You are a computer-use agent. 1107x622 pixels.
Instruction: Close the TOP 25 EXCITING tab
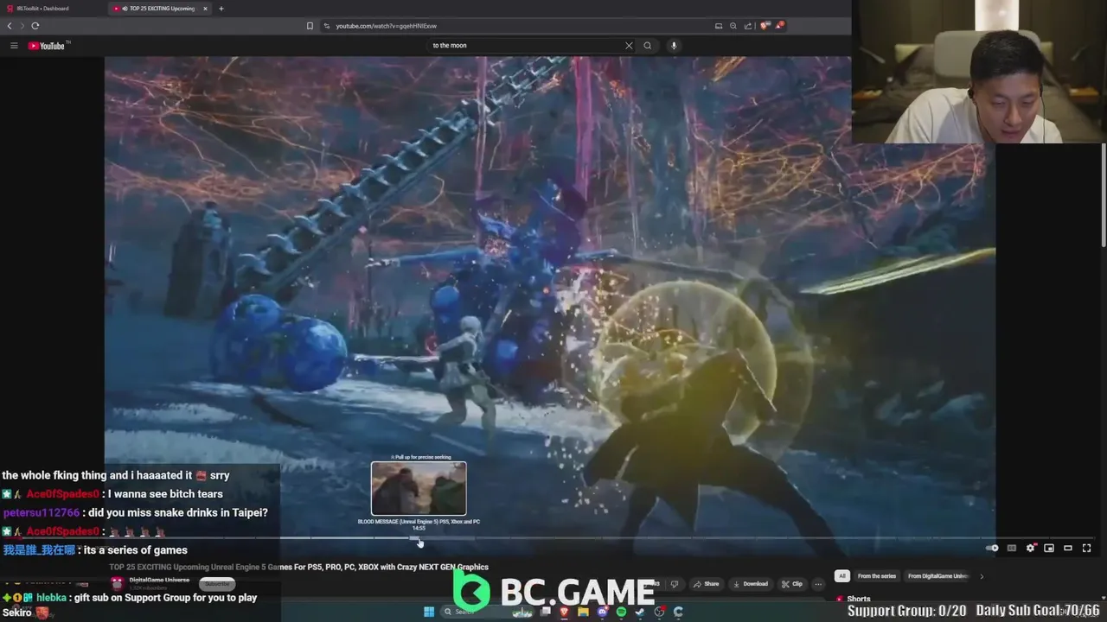(205, 9)
